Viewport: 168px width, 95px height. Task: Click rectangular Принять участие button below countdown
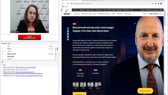point(79,94)
